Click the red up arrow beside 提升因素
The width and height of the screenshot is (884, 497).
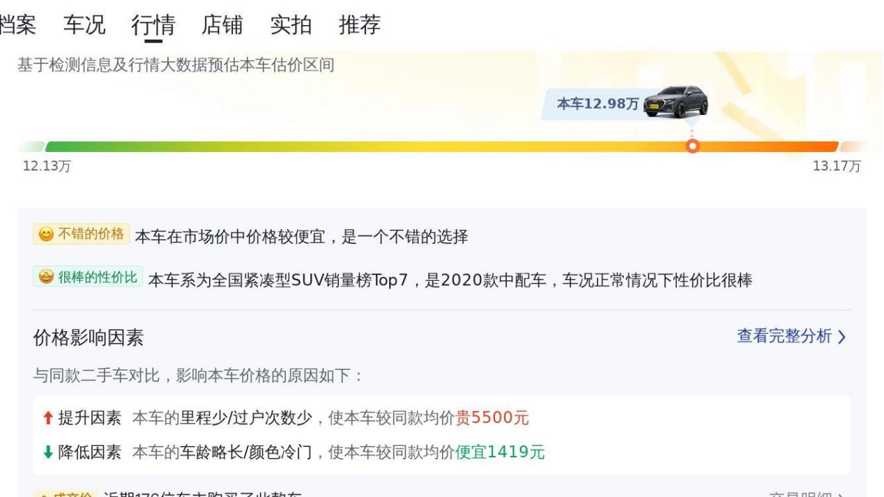click(x=47, y=418)
